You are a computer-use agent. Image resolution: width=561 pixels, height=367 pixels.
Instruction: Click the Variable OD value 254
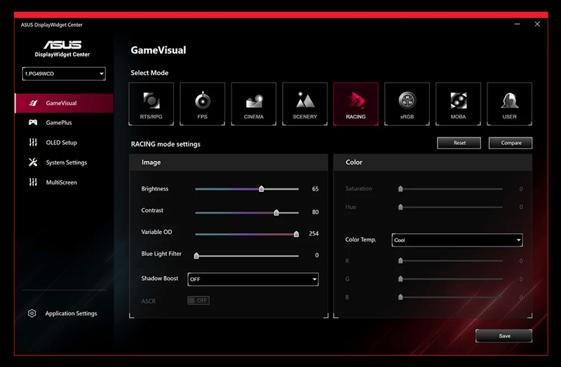click(313, 233)
